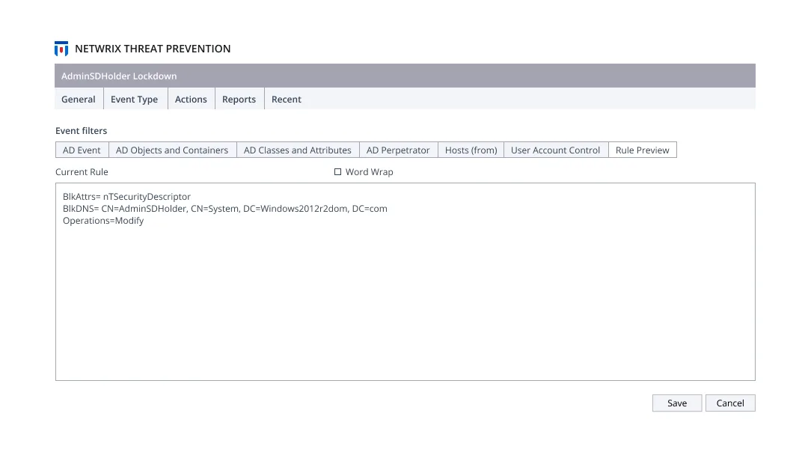Open the AD Event filter tab
The height and width of the screenshot is (455, 808).
point(82,150)
